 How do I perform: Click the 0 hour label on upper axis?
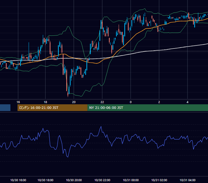click(131, 102)
